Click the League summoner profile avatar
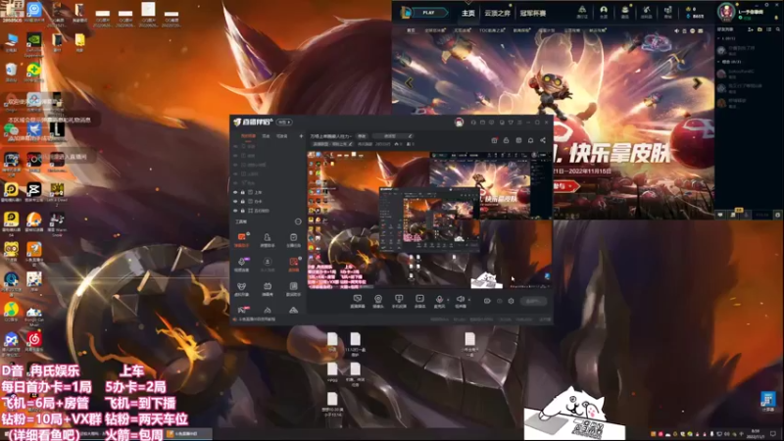The width and height of the screenshot is (784, 441). click(726, 12)
